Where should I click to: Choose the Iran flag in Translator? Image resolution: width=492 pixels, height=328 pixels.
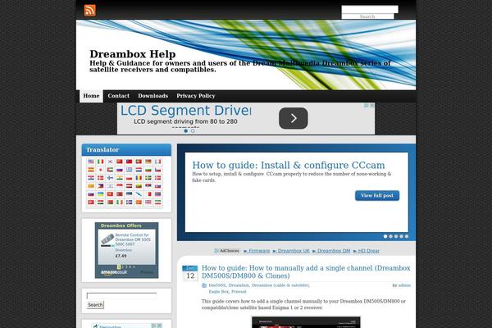tap(157, 203)
